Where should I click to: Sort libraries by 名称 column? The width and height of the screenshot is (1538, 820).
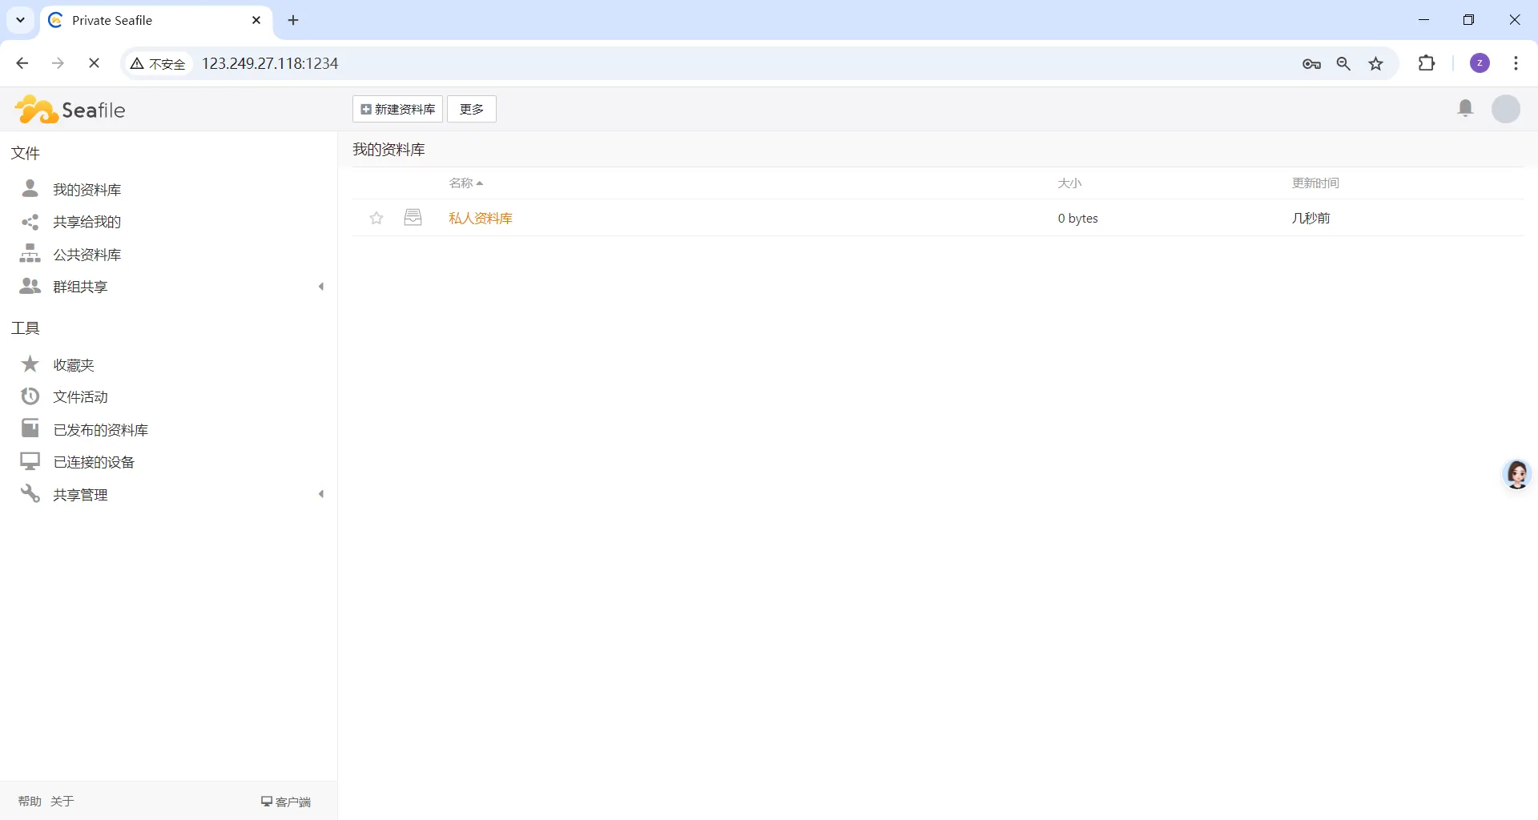pyautogui.click(x=466, y=183)
